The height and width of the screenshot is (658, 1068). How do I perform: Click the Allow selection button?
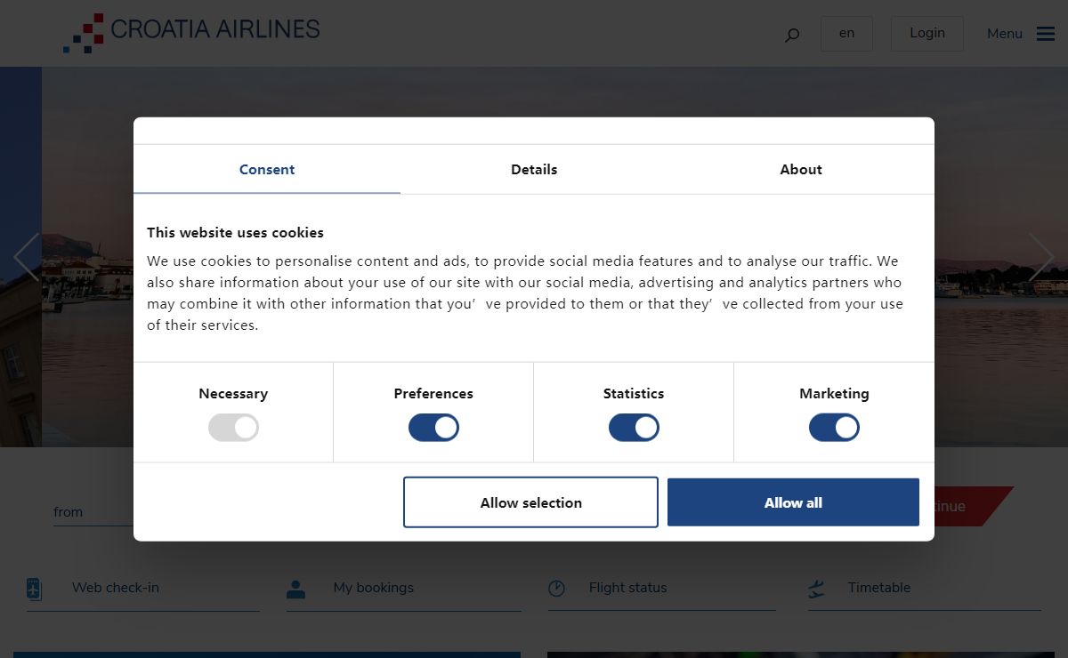click(x=530, y=502)
